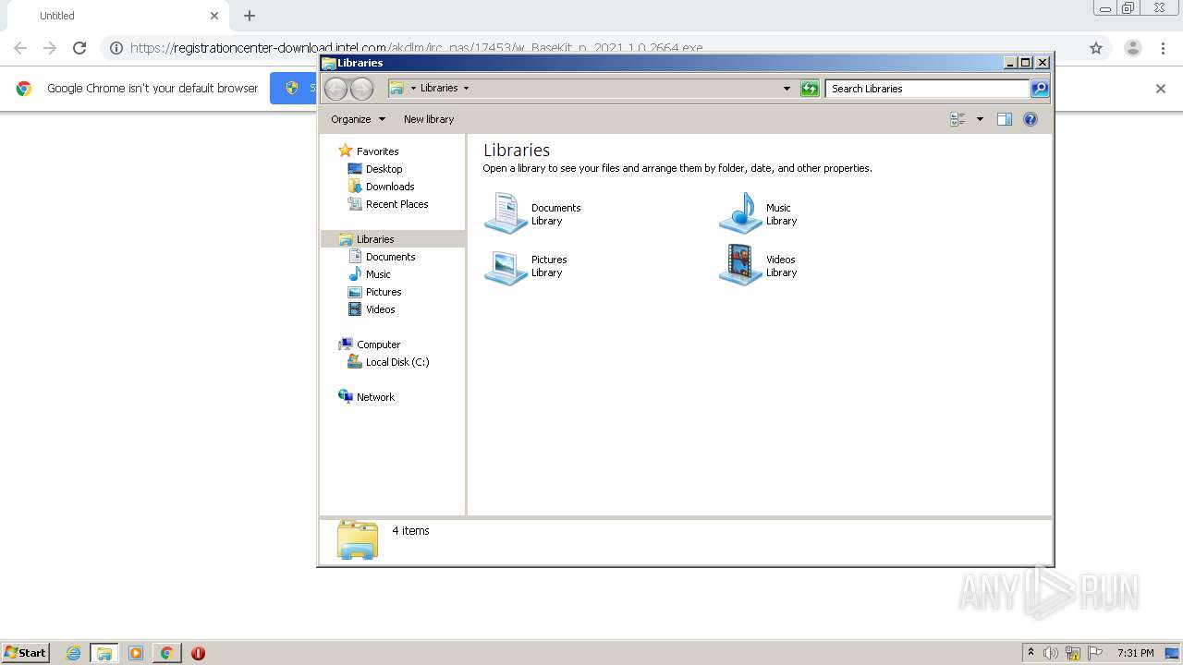This screenshot has height=665, width=1183.
Task: Show hidden system tray icons
Action: pyautogui.click(x=1031, y=653)
